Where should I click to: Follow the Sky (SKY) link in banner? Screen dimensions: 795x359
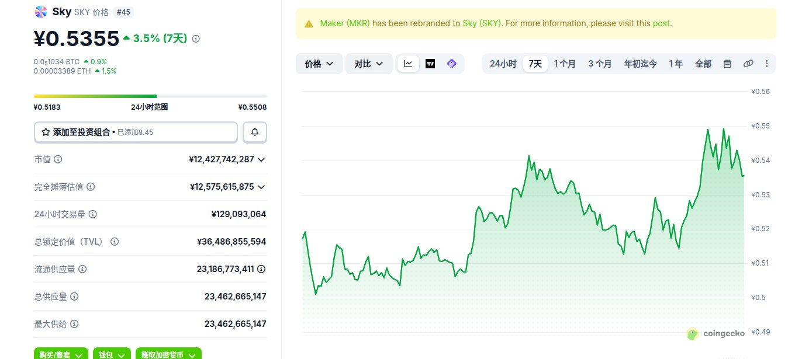coord(482,23)
